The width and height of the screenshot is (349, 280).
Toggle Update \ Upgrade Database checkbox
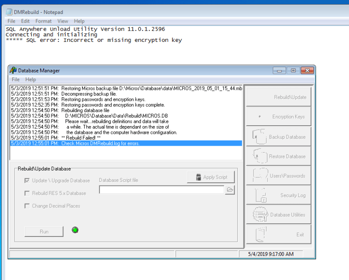[x=27, y=181]
